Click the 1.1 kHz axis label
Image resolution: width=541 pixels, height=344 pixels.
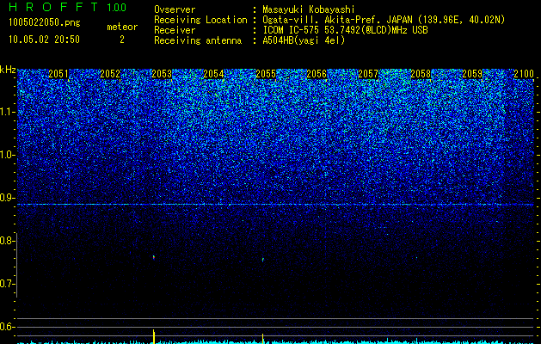[8, 112]
